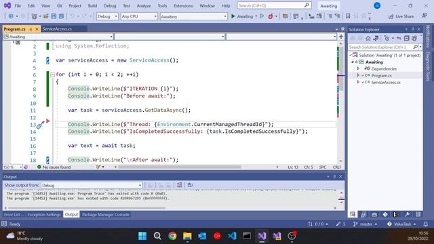Viewport: 434px width, 244px height.
Task: Open the Awaiting startup project dropdown
Action: tap(193, 16)
